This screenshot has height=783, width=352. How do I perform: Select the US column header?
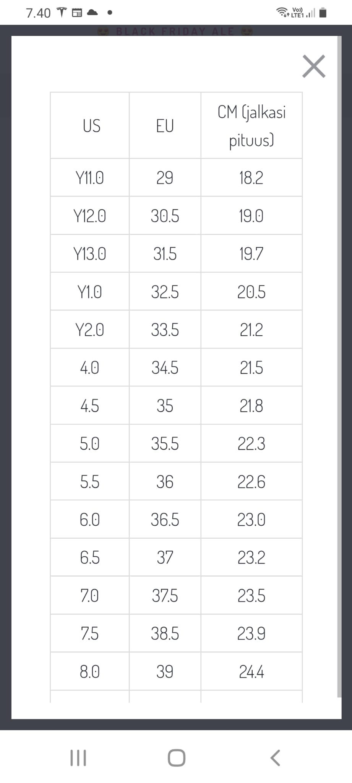tap(91, 126)
